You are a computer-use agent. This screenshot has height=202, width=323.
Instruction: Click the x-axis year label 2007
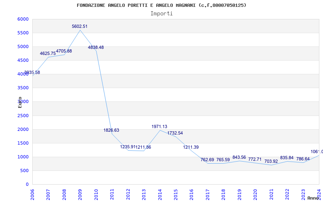tap(48, 195)
